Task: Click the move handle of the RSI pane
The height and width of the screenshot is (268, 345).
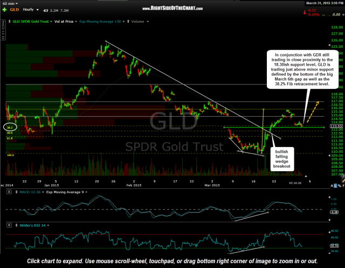Action: point(16,225)
